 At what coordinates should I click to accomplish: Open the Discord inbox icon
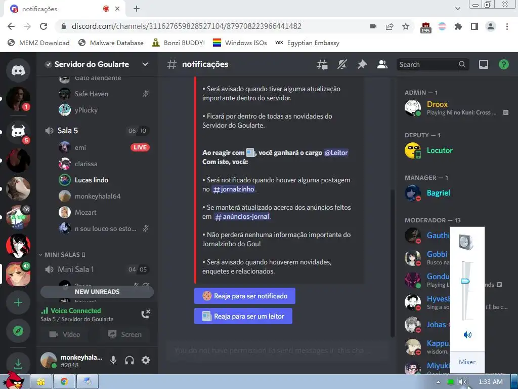pyautogui.click(x=484, y=64)
